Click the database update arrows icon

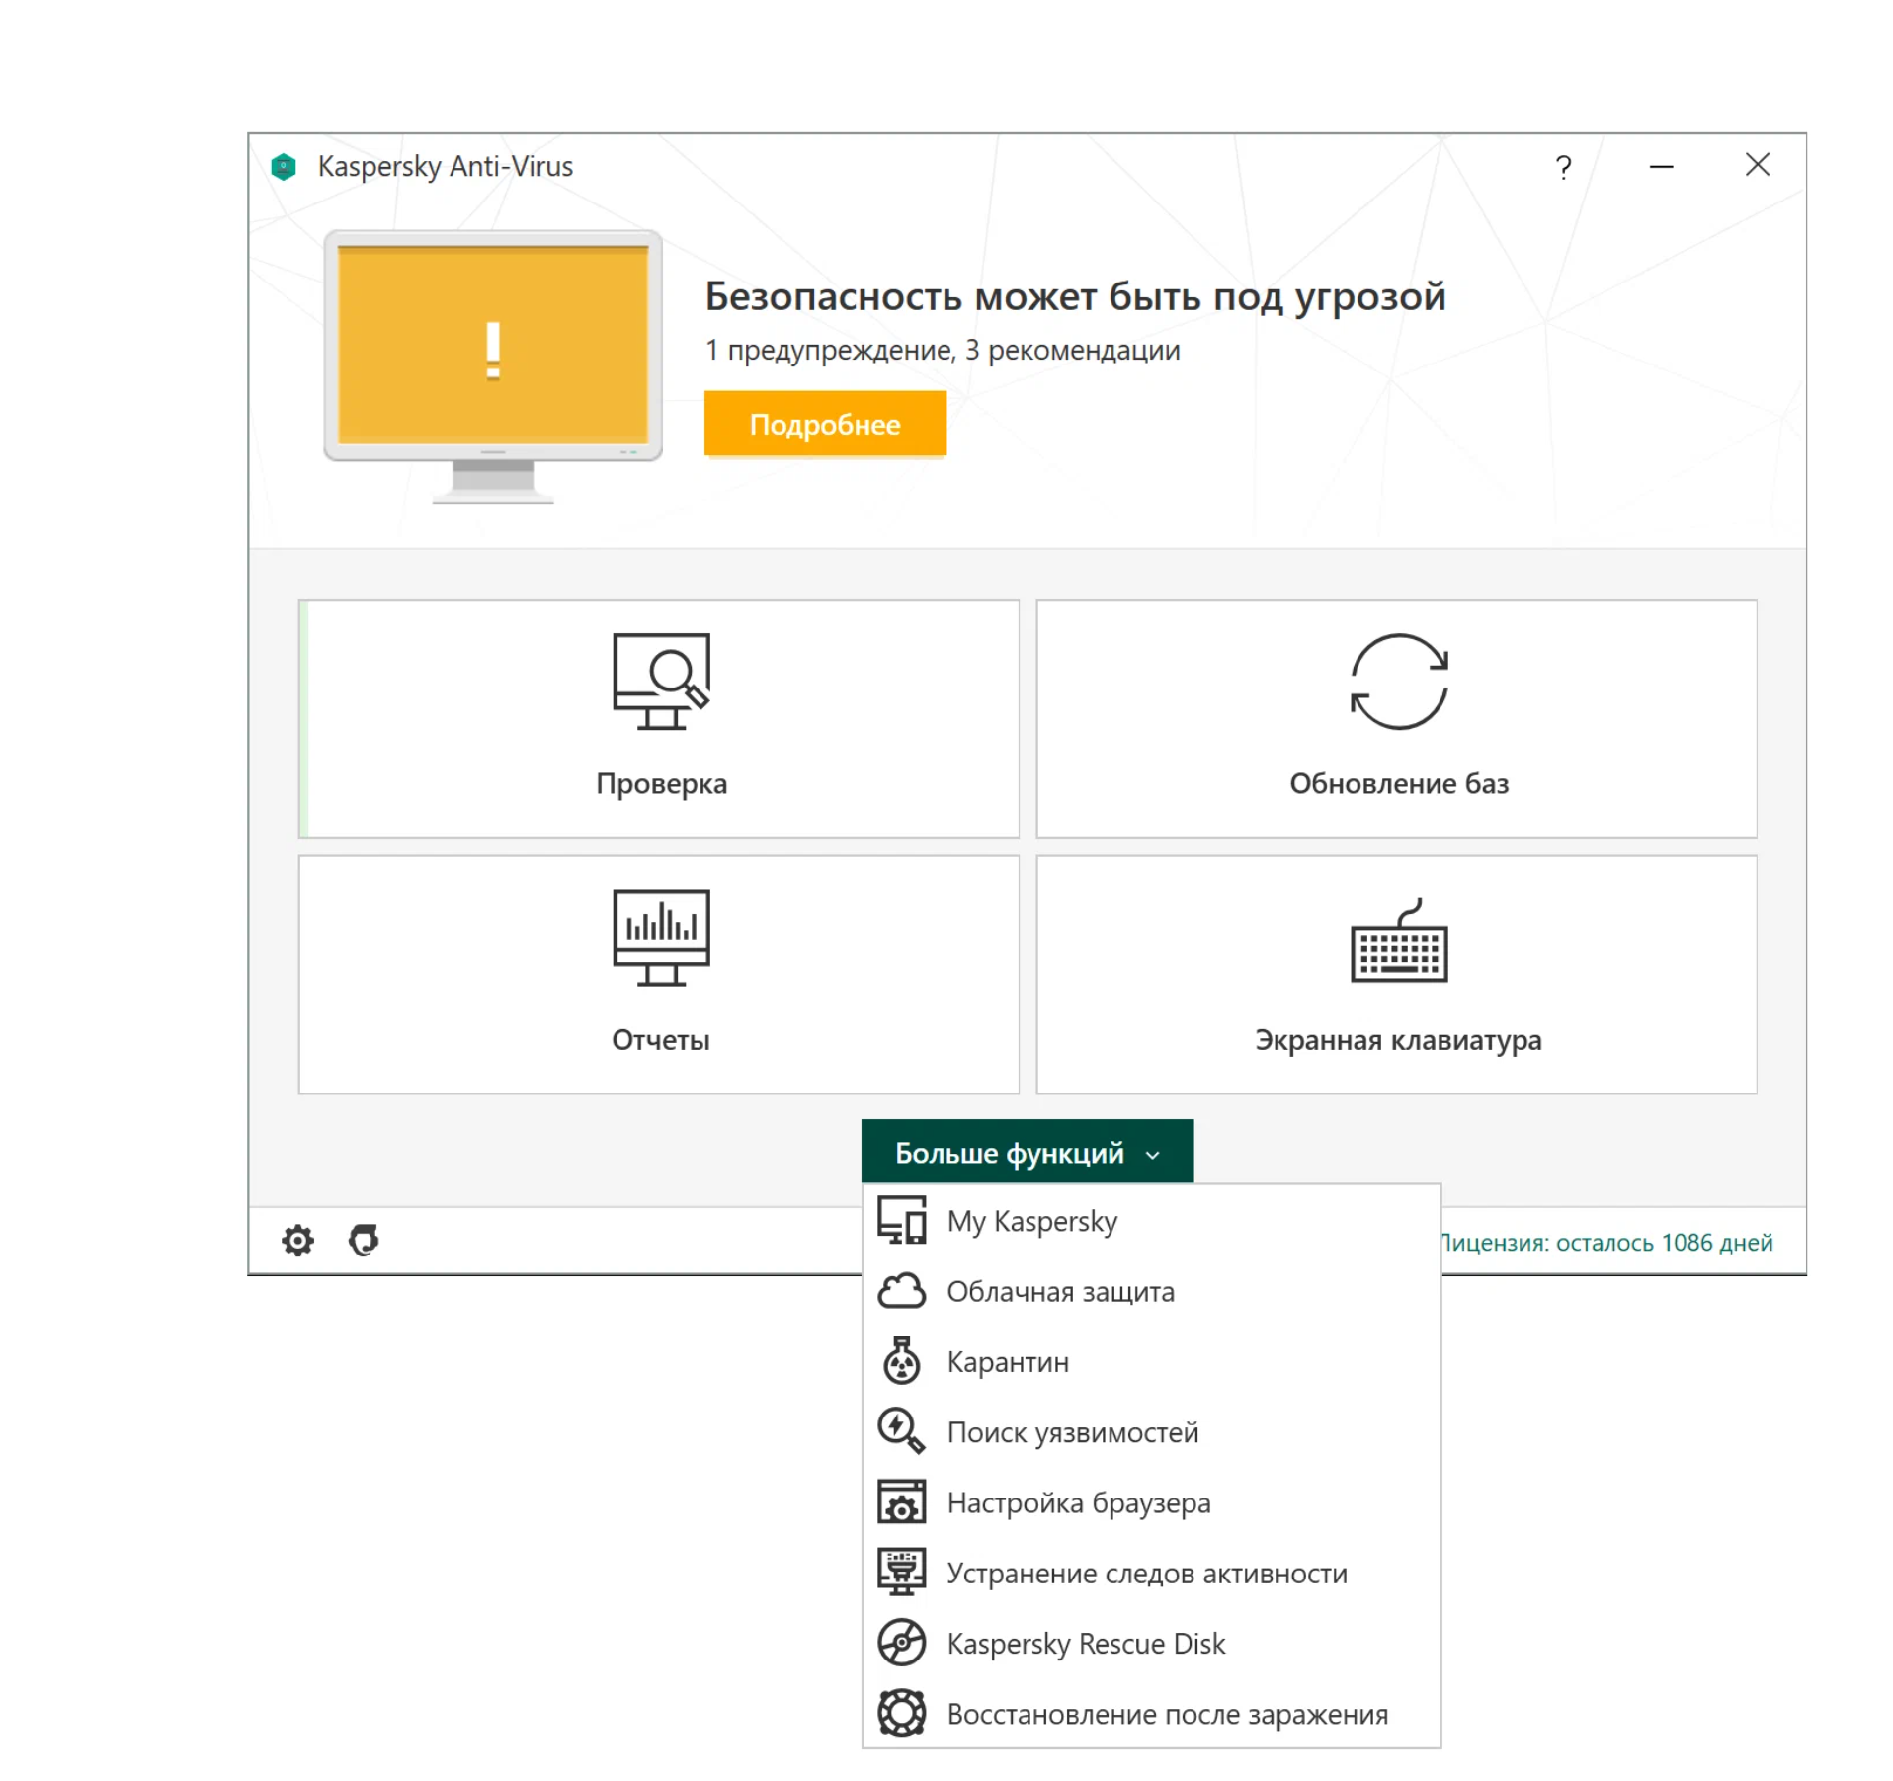pos(1398,681)
